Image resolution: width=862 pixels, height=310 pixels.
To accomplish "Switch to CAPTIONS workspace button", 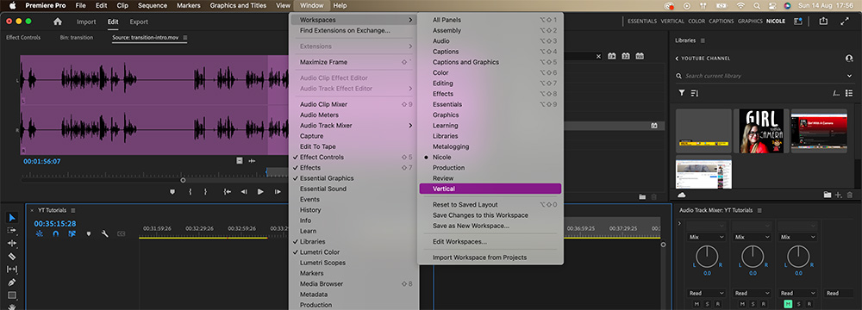I will [x=721, y=22].
